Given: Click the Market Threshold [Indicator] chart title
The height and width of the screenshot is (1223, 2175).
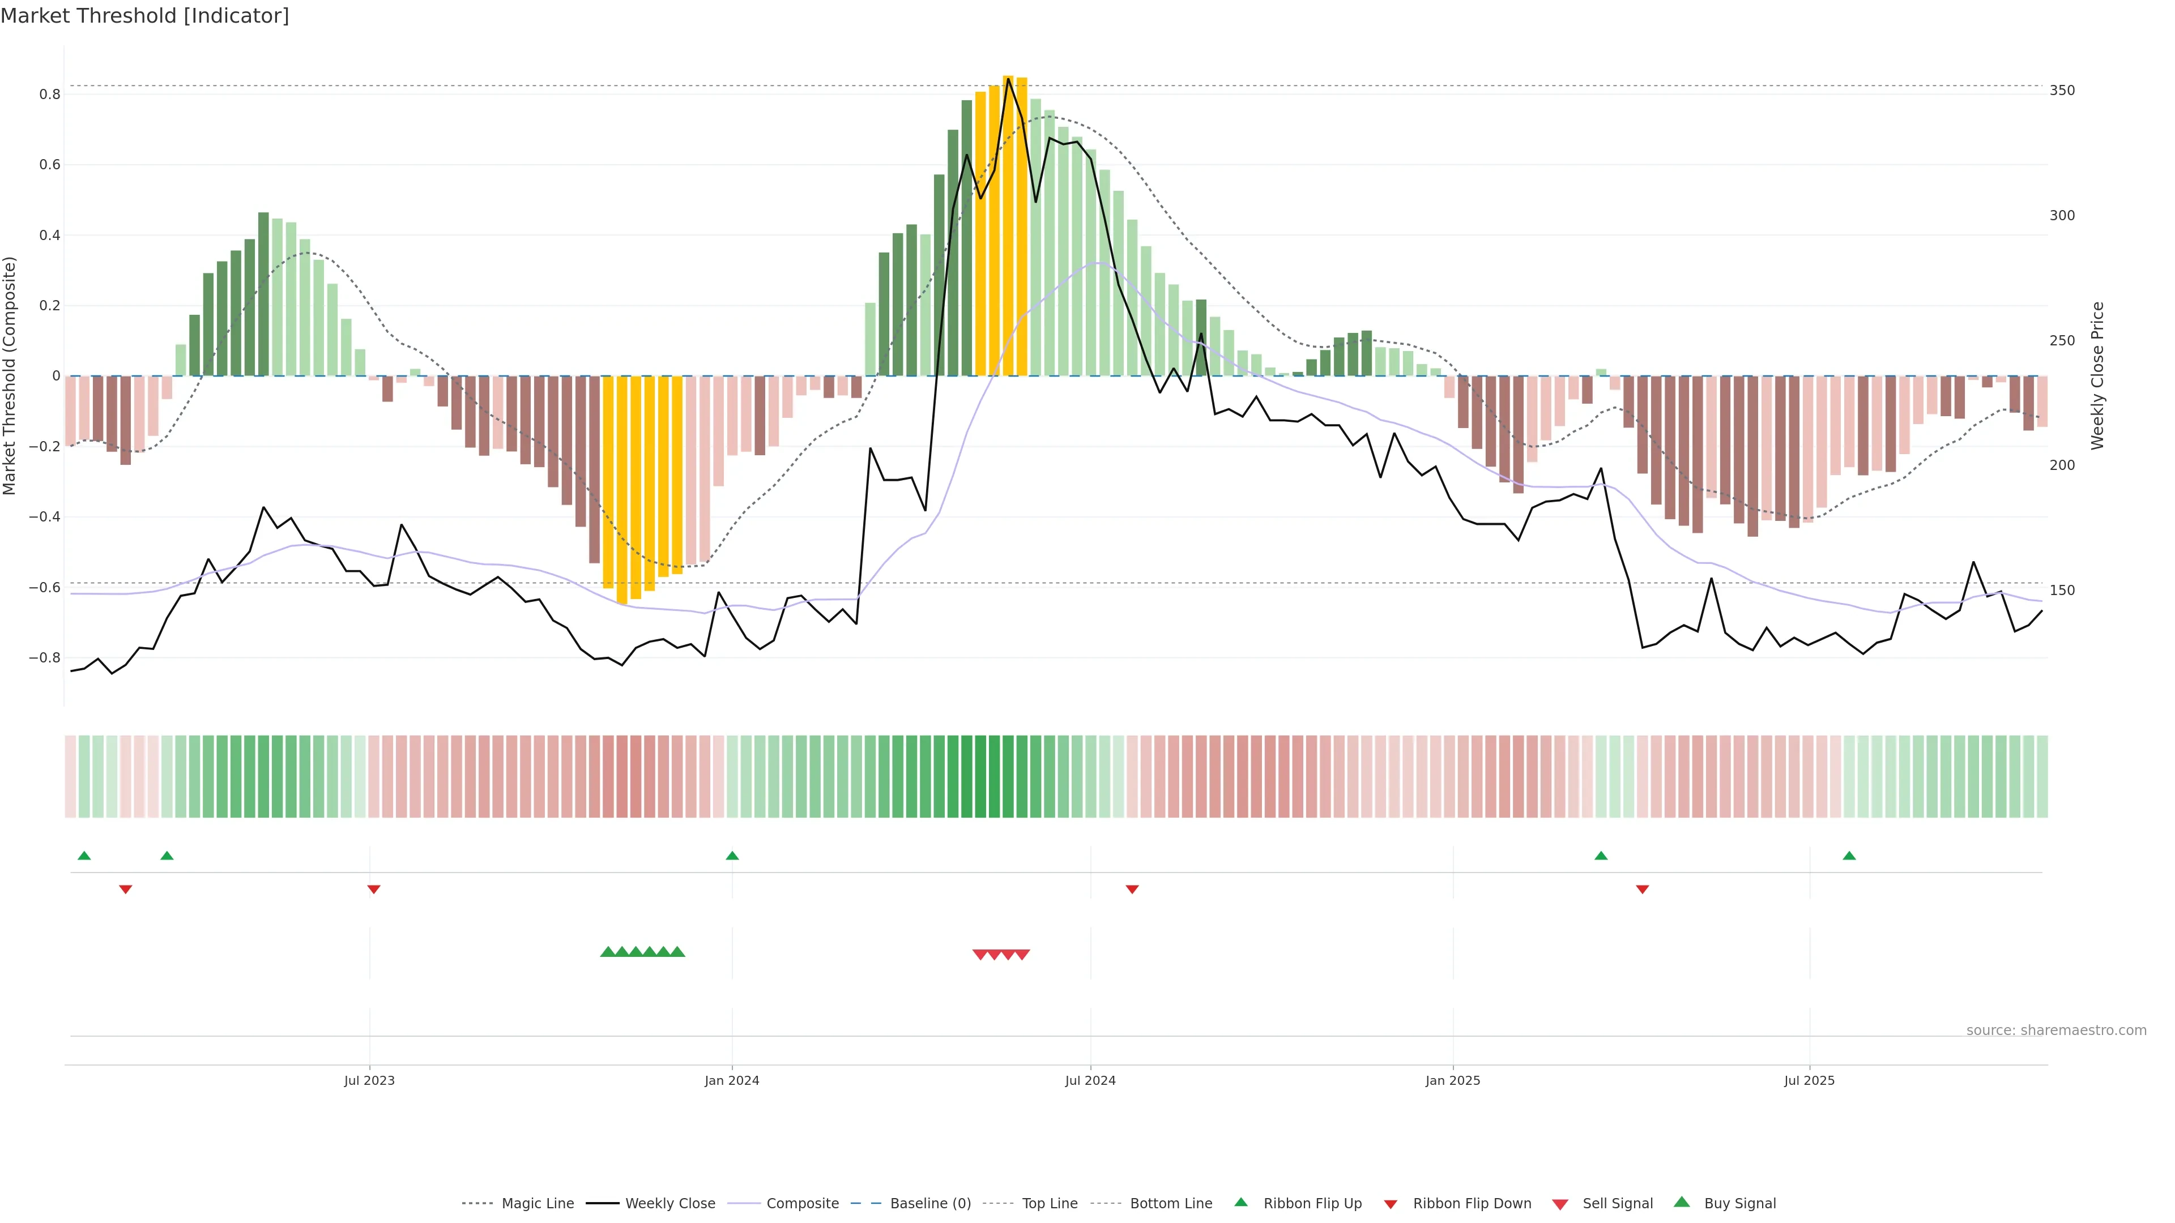Looking at the screenshot, I should pos(144,16).
